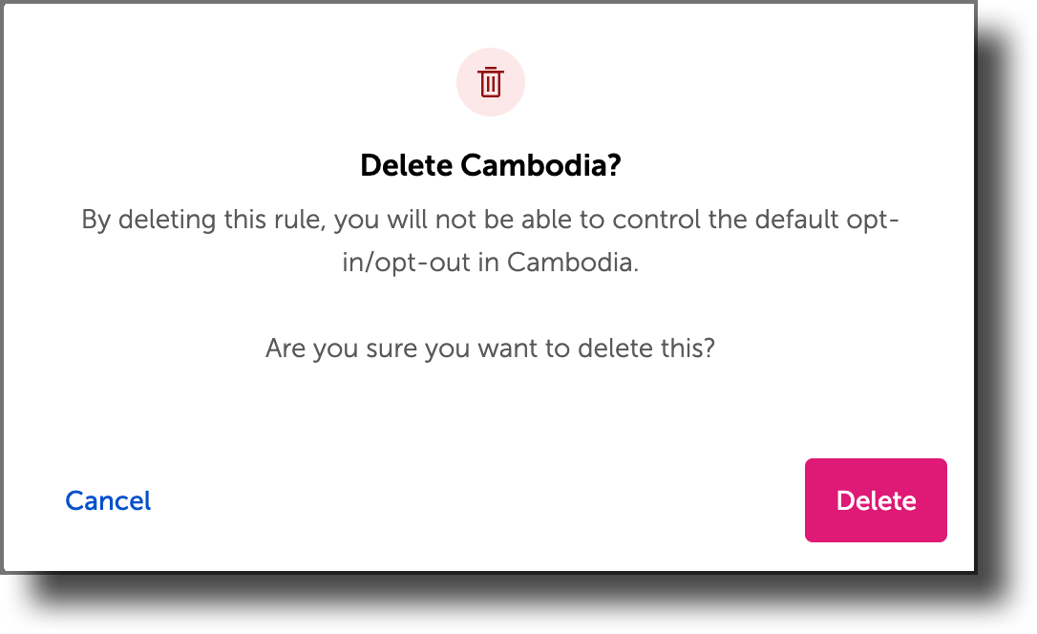Select Cancel to dismiss the dialog
Screen dimensions: 1037x634
pyautogui.click(x=107, y=500)
